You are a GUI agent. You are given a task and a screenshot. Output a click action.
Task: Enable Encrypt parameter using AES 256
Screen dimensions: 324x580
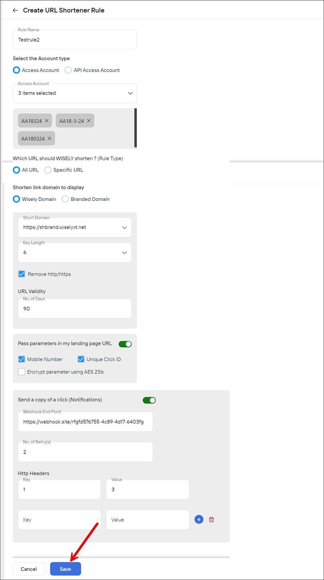[x=22, y=372]
